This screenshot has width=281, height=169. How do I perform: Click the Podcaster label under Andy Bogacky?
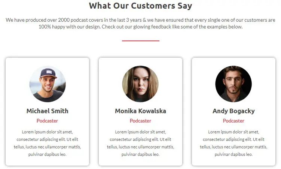click(233, 121)
